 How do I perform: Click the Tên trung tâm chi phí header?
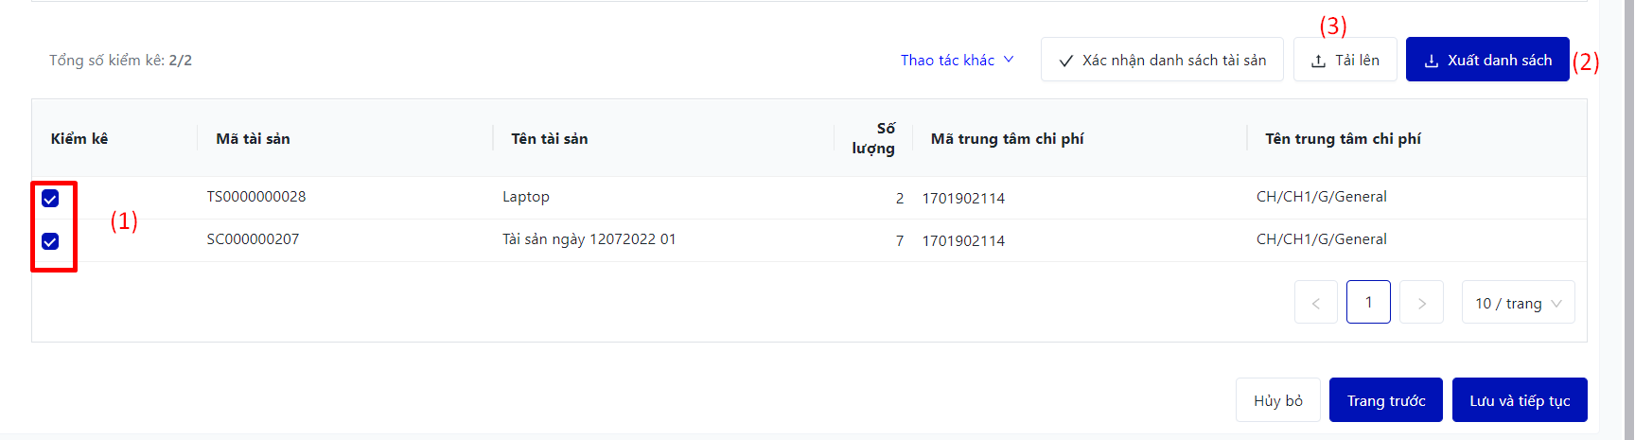point(1343,139)
